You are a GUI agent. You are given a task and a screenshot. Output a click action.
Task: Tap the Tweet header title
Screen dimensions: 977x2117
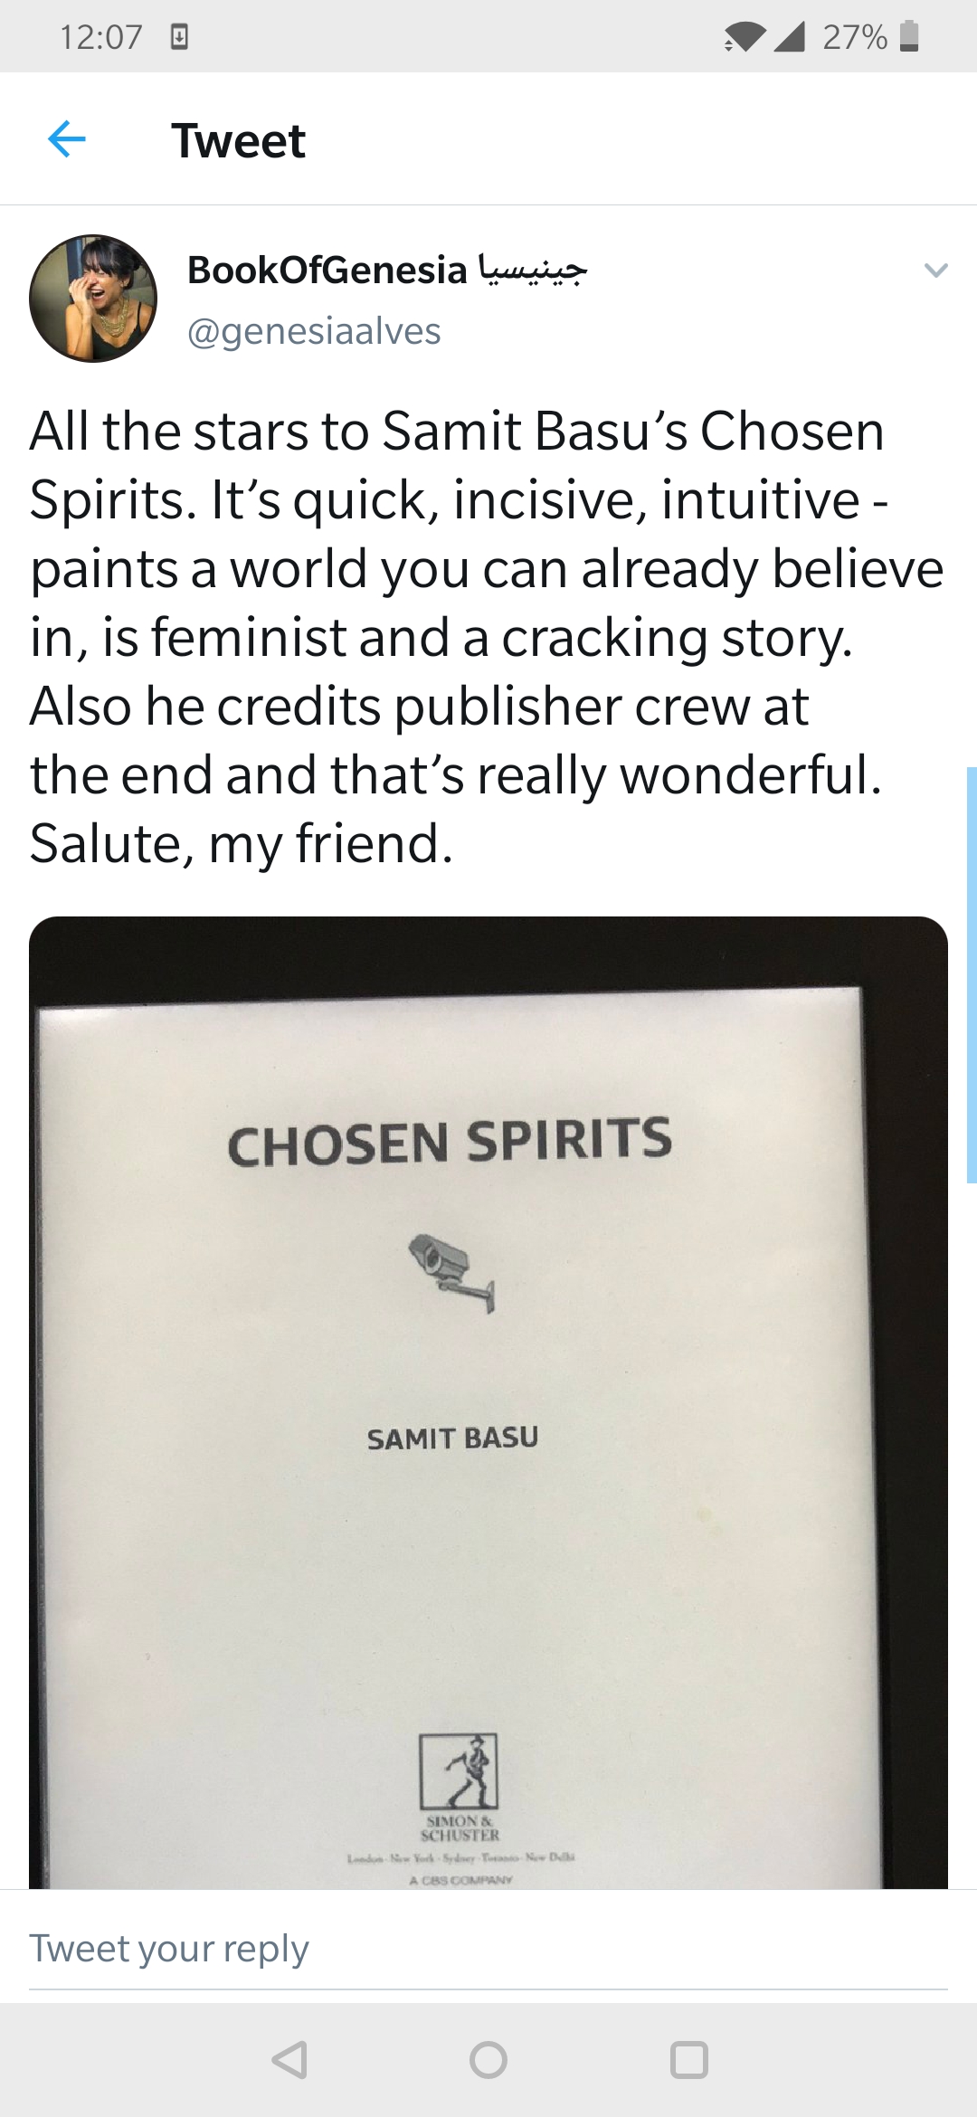(x=239, y=141)
